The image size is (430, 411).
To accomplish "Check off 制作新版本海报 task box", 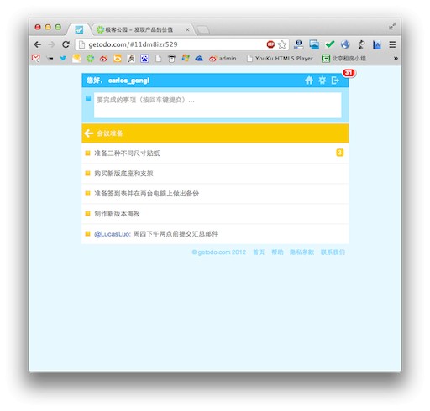I will [x=87, y=214].
